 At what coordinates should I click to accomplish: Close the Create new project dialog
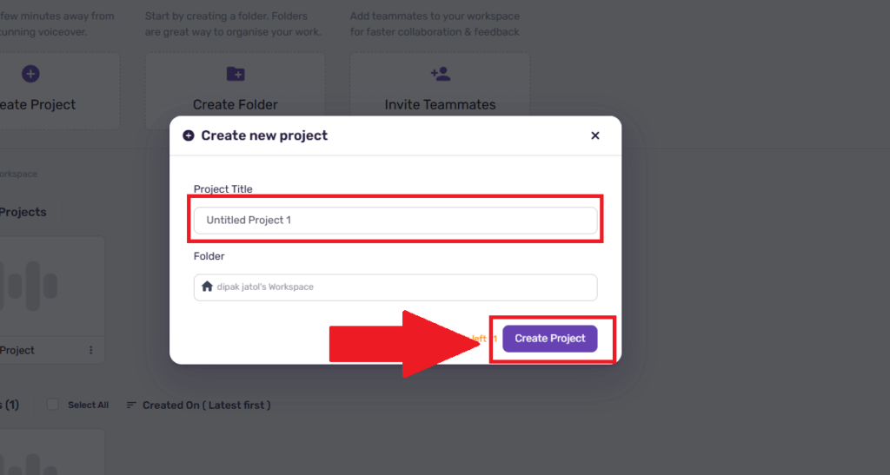tap(594, 135)
